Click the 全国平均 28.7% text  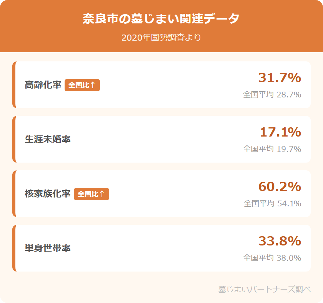point(272,95)
